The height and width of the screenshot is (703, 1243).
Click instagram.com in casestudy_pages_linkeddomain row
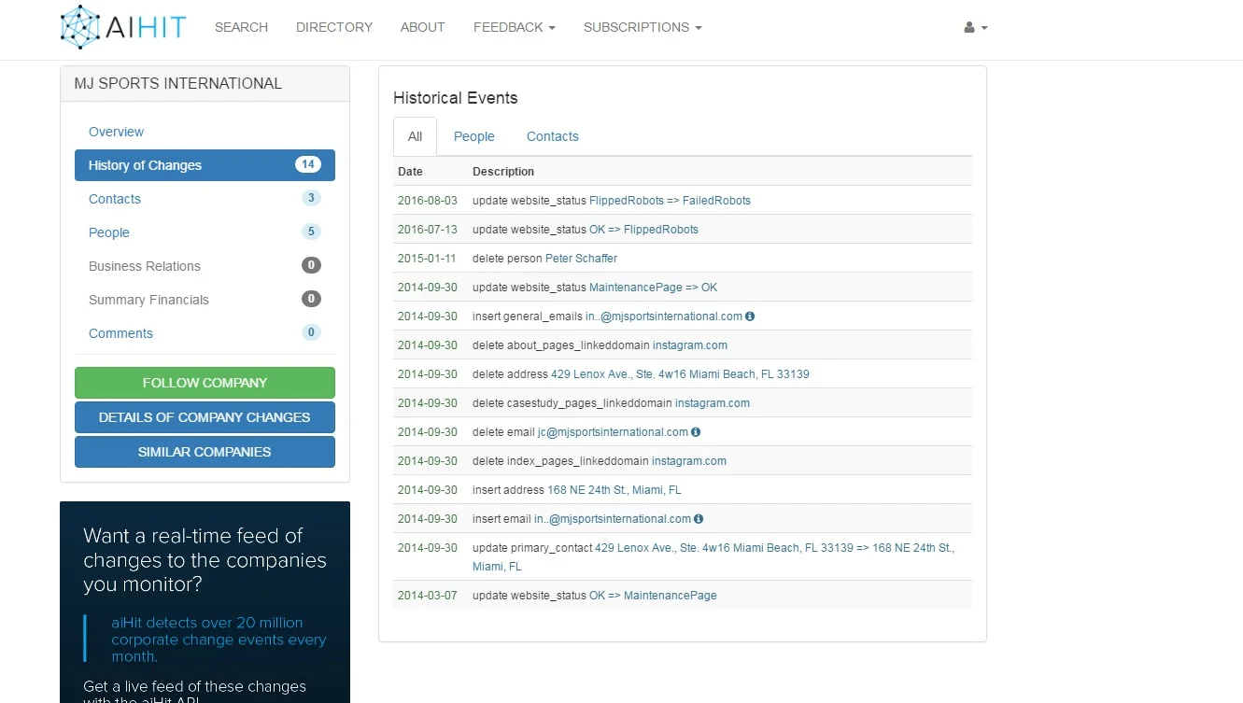(x=713, y=403)
